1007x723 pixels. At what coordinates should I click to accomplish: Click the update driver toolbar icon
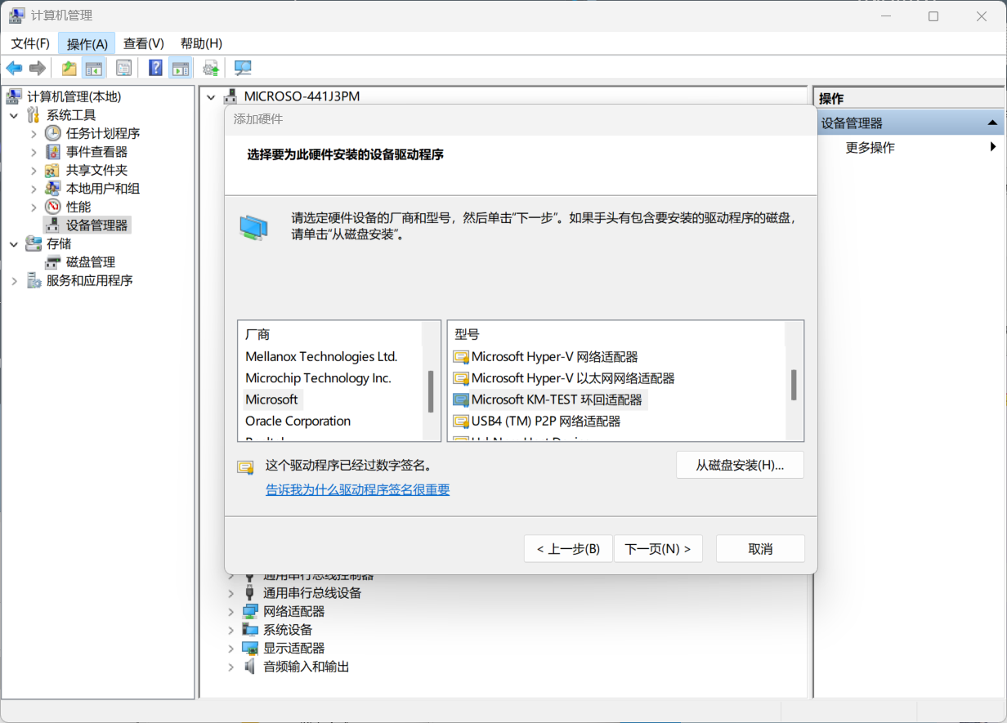click(211, 68)
